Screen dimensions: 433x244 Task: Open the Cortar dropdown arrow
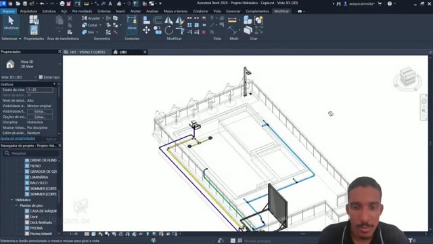click(100, 25)
